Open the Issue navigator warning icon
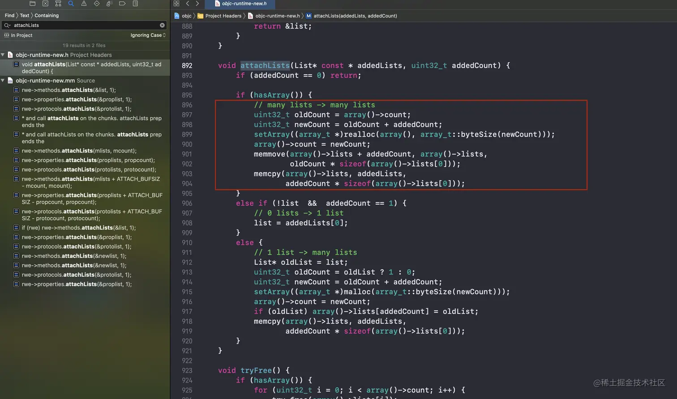This screenshot has height=399, width=677. pyautogui.click(x=84, y=4)
